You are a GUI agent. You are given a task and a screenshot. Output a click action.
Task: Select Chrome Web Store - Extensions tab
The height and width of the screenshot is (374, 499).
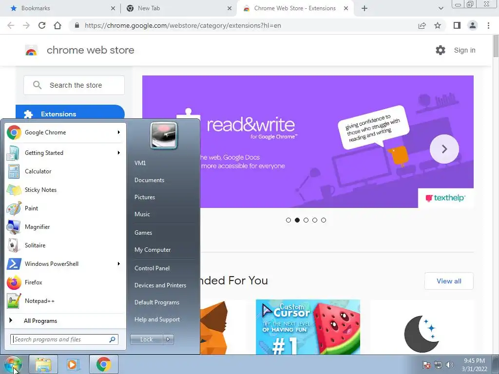[295, 8]
